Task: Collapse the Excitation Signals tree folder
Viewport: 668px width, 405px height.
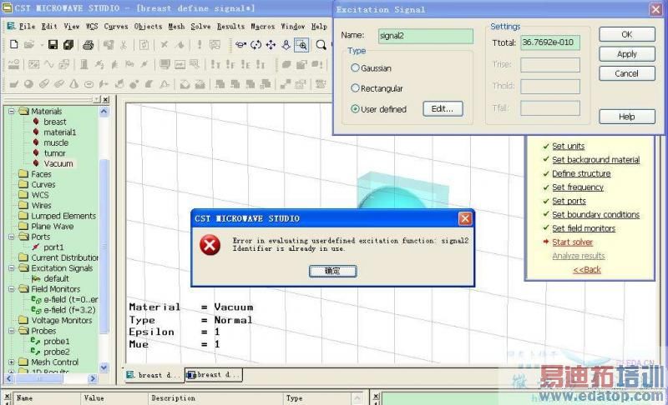Action: 12,268
